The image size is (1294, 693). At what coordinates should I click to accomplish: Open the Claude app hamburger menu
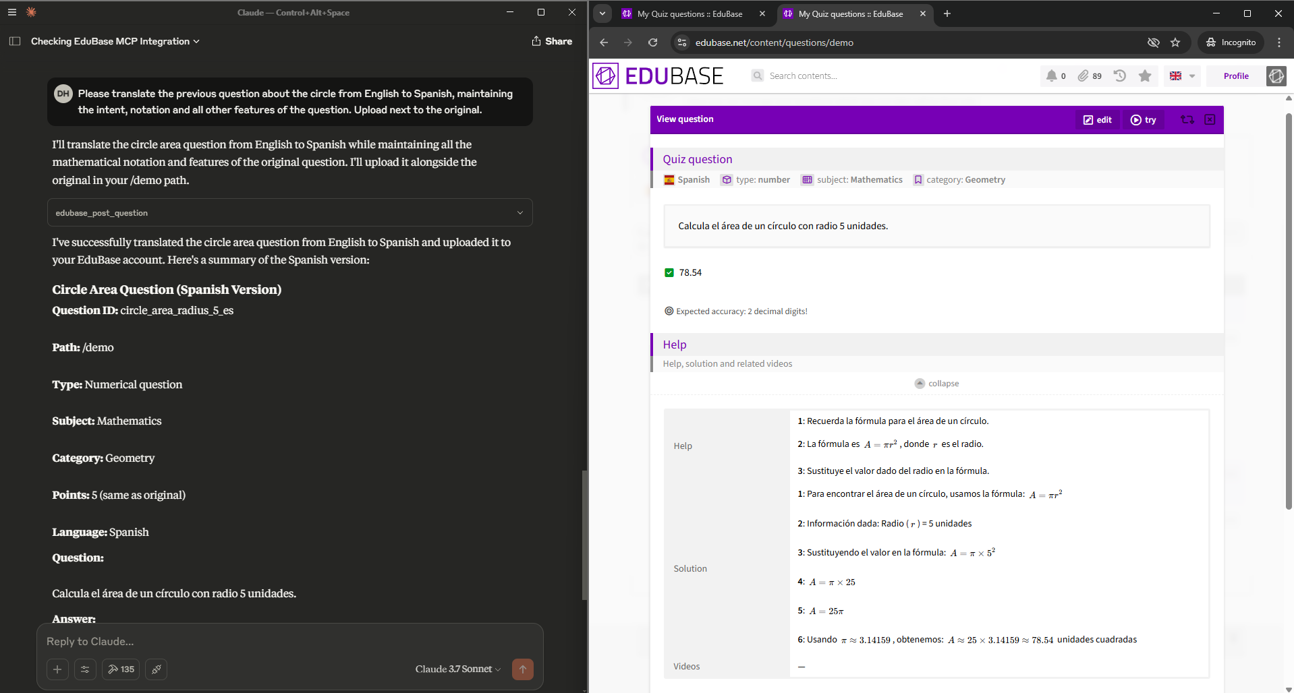tap(11, 12)
